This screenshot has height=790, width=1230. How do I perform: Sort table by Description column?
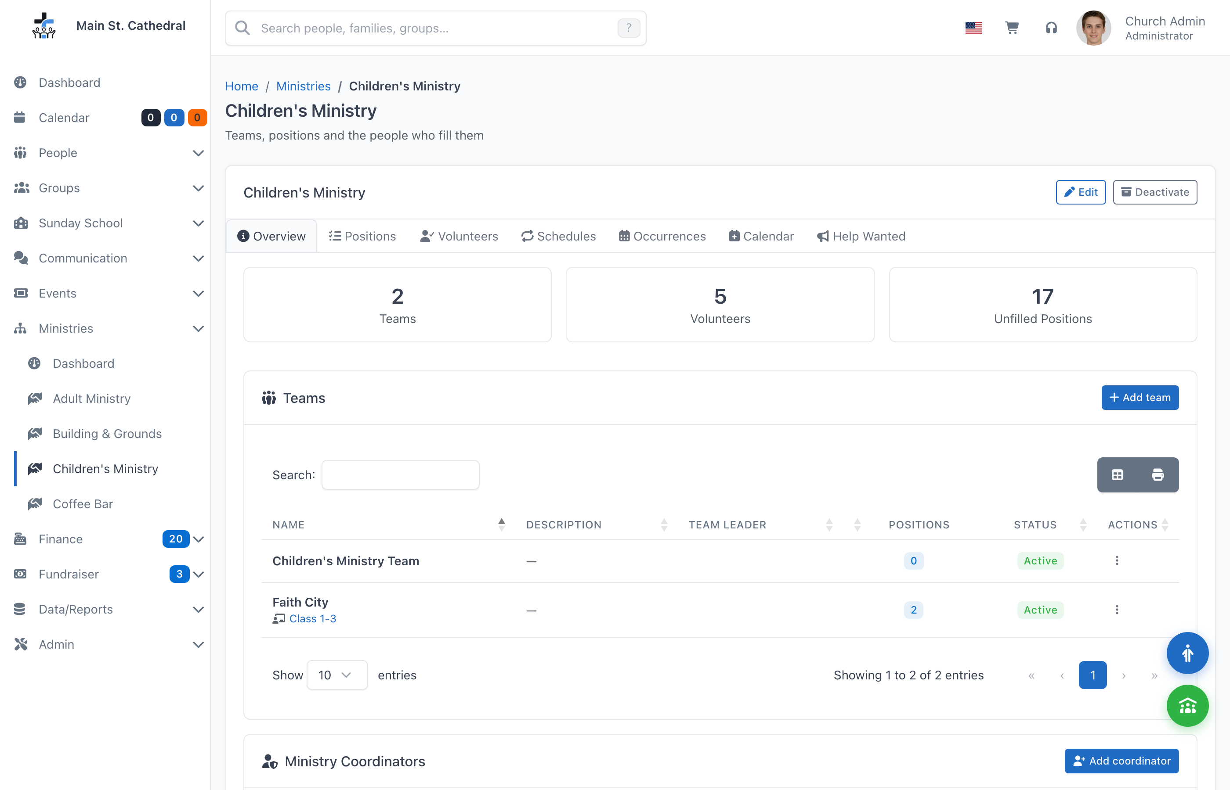coord(597,524)
